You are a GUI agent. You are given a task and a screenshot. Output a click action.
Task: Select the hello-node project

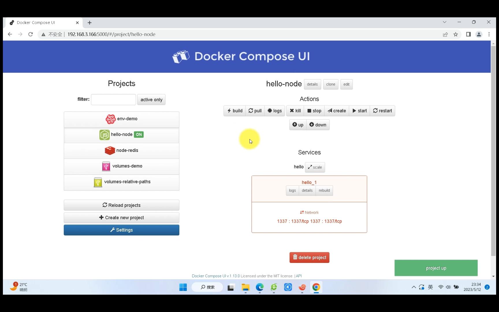122,135
